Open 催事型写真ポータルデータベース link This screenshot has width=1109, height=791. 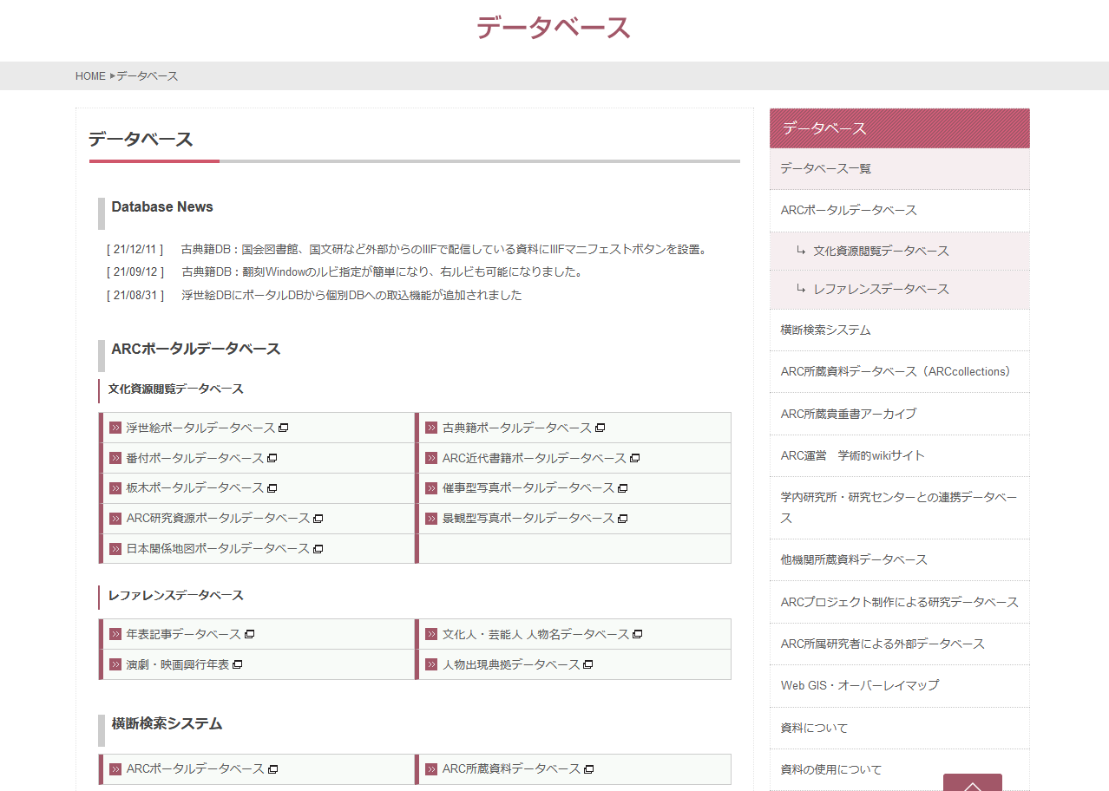(x=528, y=488)
